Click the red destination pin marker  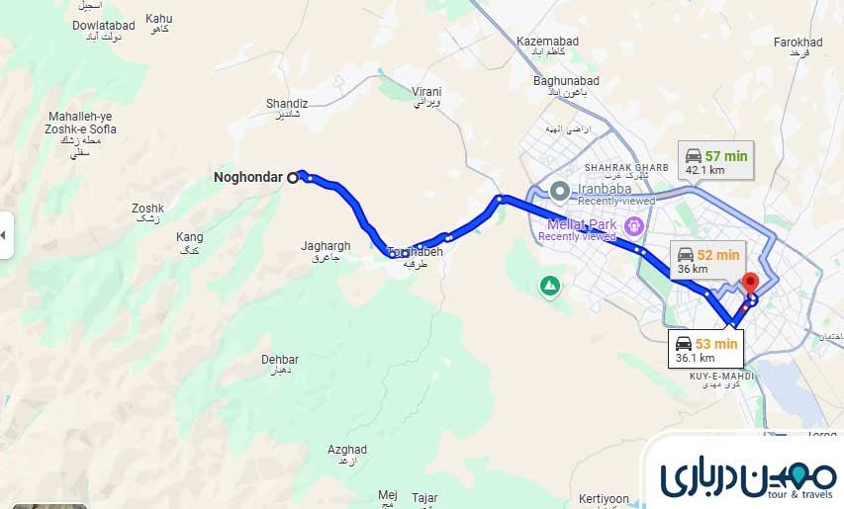750,284
